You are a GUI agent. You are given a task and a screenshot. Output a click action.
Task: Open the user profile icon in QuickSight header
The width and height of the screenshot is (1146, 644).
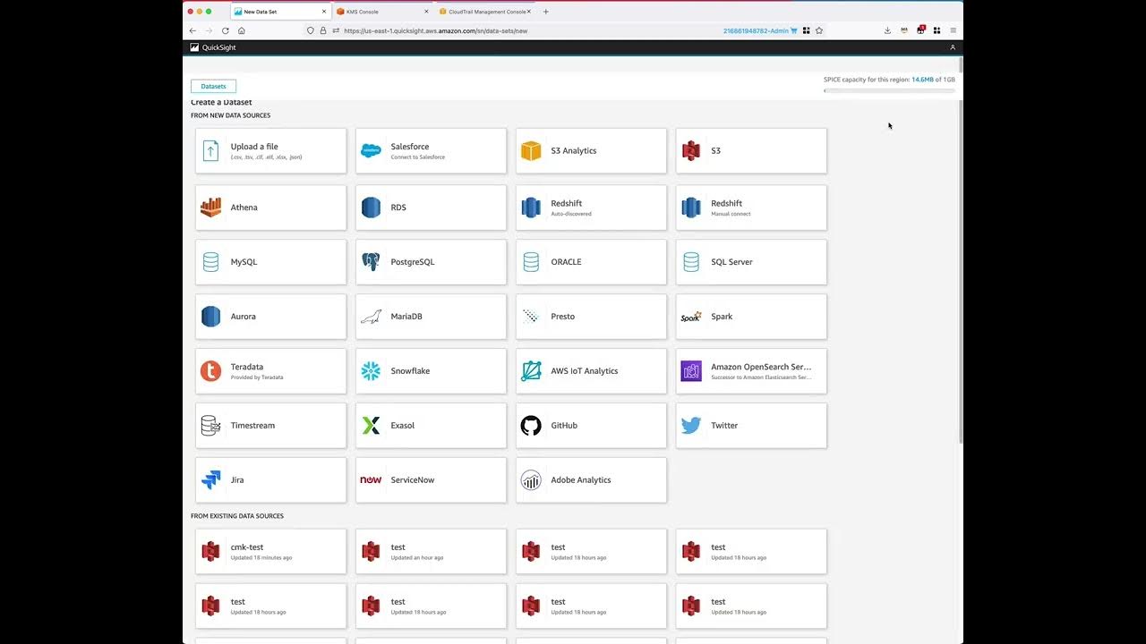coord(953,47)
